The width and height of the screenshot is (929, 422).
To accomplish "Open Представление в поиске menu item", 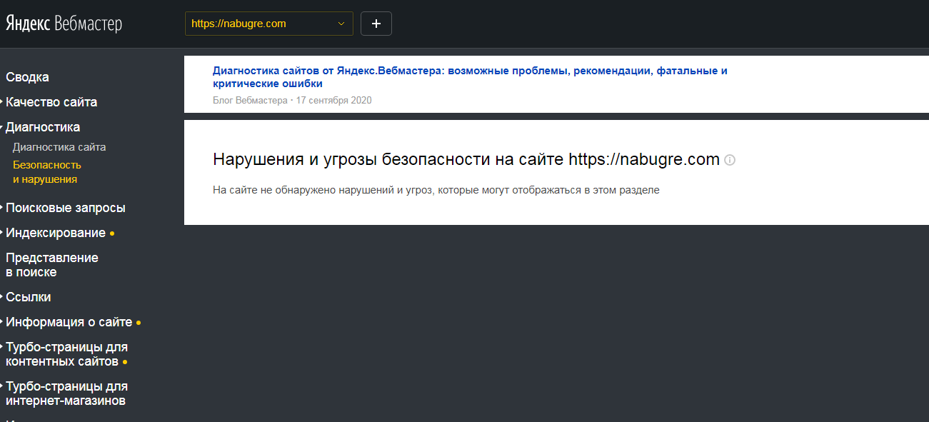I will pyautogui.click(x=52, y=265).
